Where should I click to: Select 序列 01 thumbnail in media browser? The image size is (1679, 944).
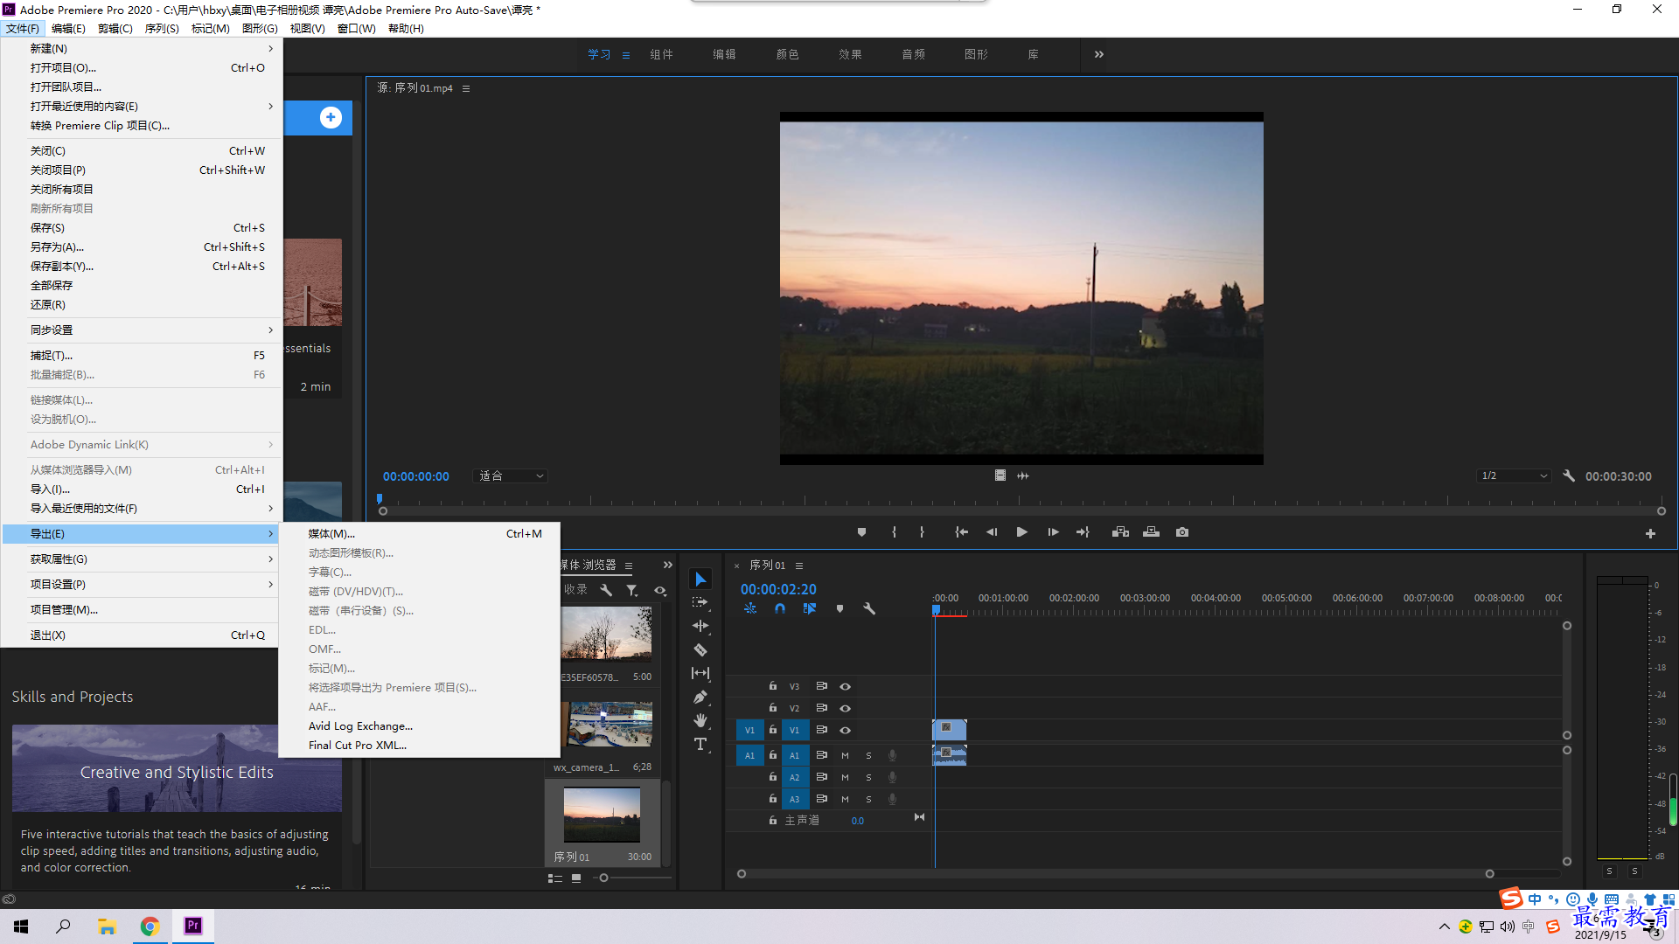[602, 815]
